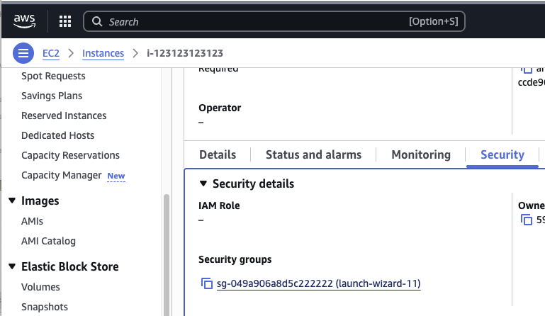Open AMI Catalog in the sidebar

coord(48,241)
